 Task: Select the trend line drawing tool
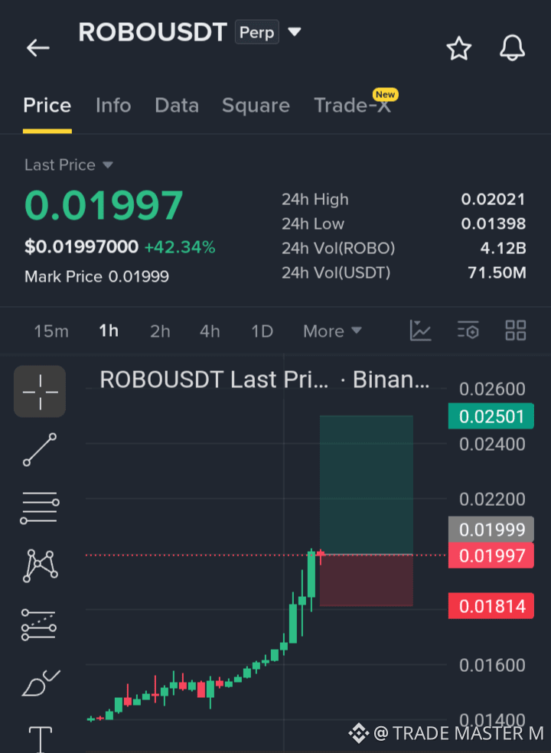click(x=40, y=449)
